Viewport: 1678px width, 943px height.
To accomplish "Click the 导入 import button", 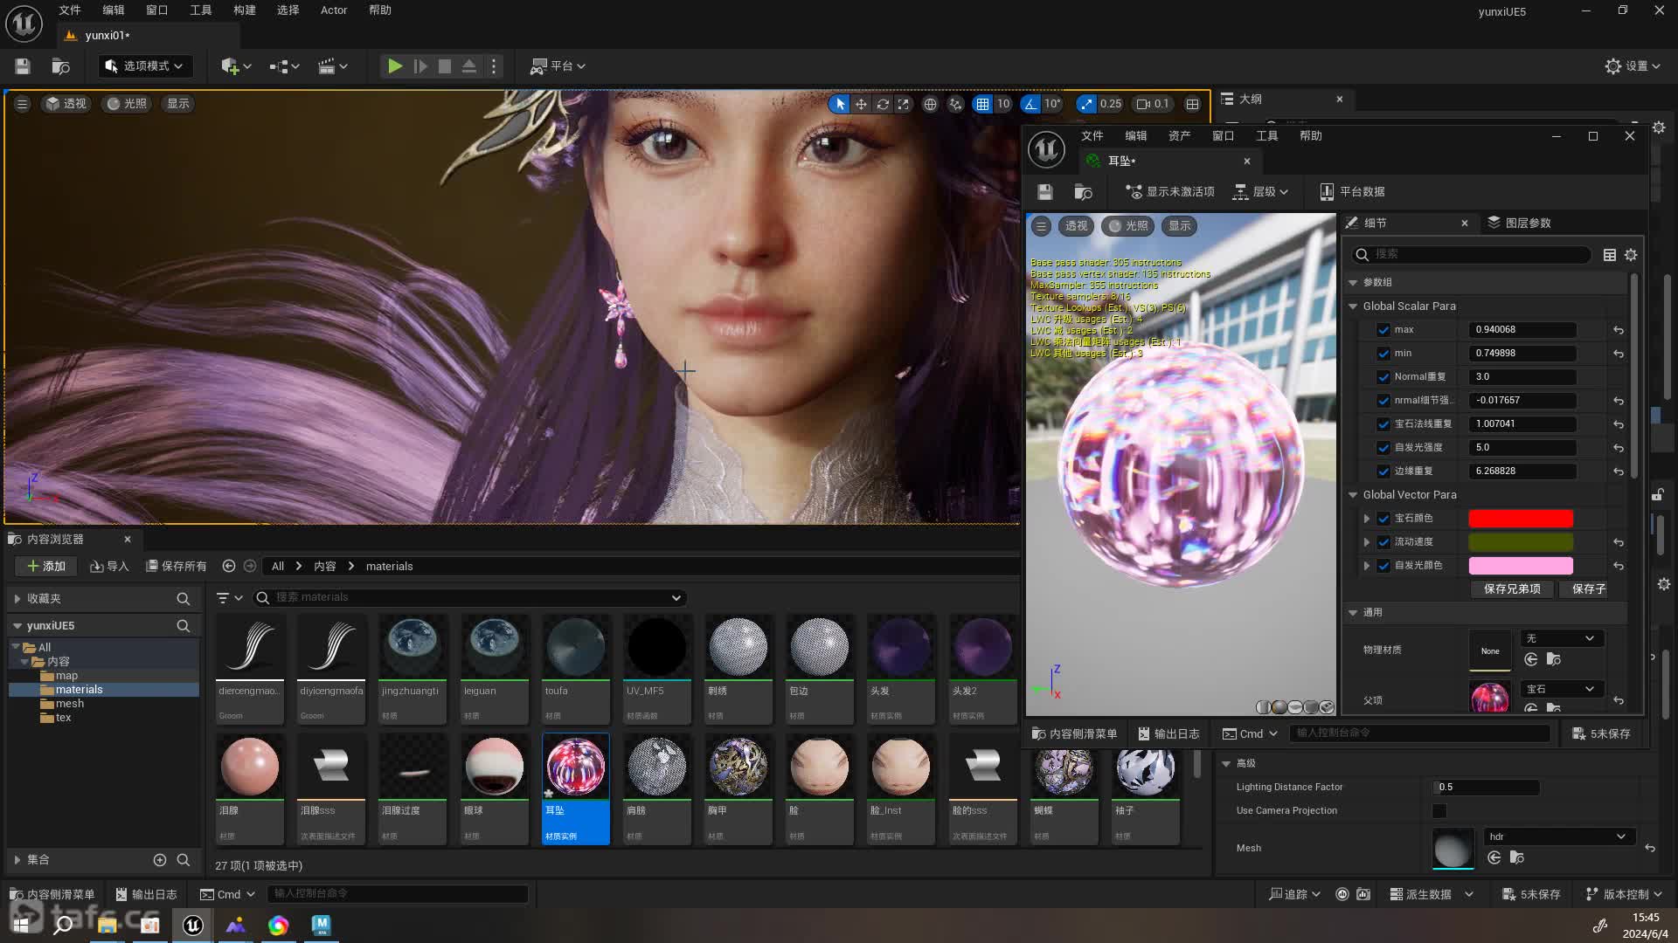I will point(109,567).
